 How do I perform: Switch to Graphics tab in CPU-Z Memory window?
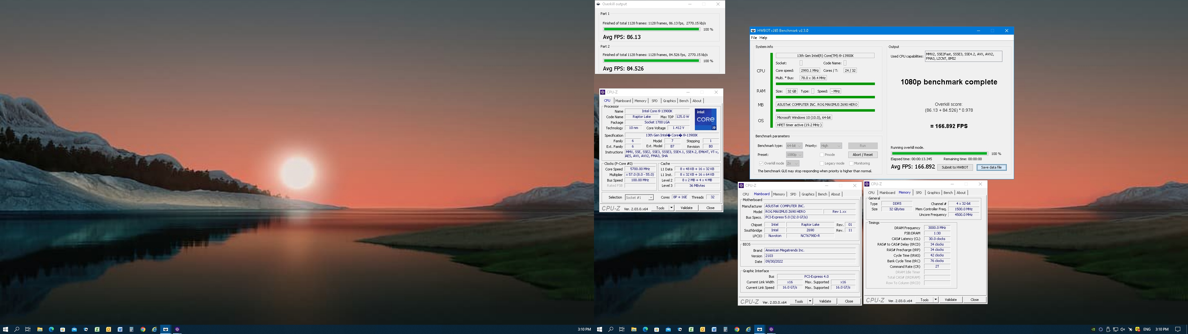click(x=933, y=193)
